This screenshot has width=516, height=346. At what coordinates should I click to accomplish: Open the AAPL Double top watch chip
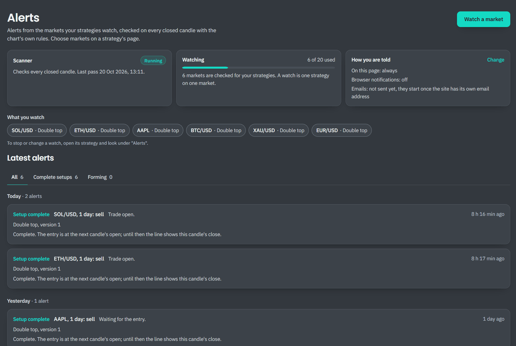158,130
